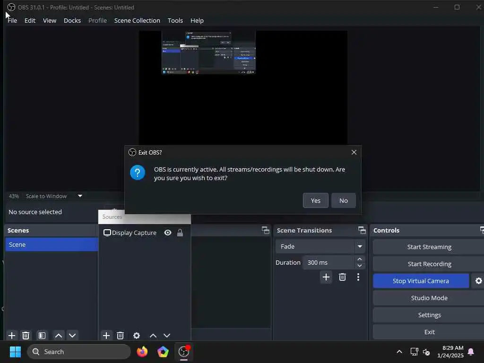Open the disabled Profile menu
Viewport: 484px width, 363px height.
97,20
